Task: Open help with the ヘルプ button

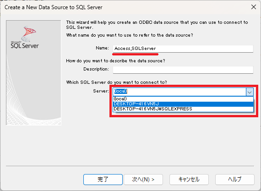Action: pos(235,180)
